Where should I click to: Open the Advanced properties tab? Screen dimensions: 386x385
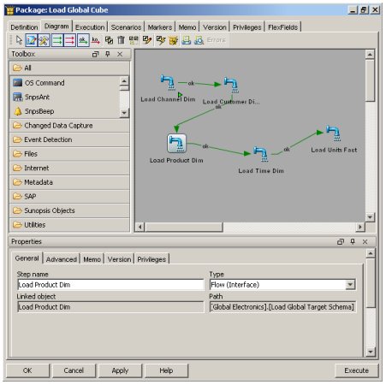(62, 259)
